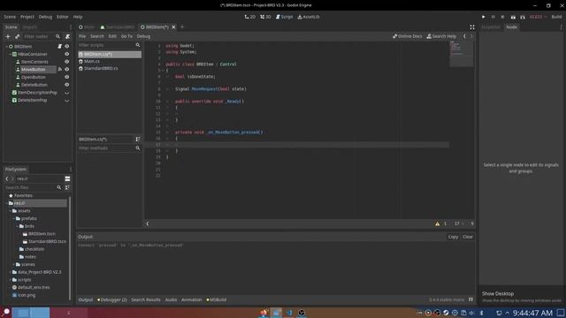Open the Scene menu
Viewport: 566px width, 318px height.
tap(10, 17)
